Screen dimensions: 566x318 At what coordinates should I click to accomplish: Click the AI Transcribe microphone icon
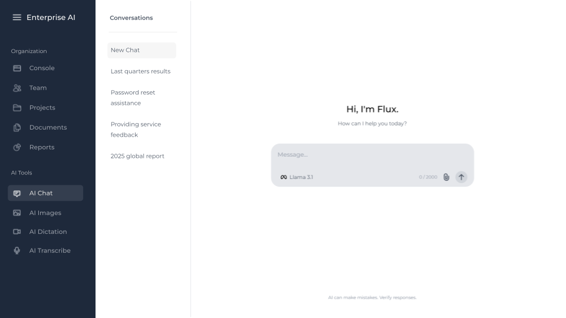17,251
